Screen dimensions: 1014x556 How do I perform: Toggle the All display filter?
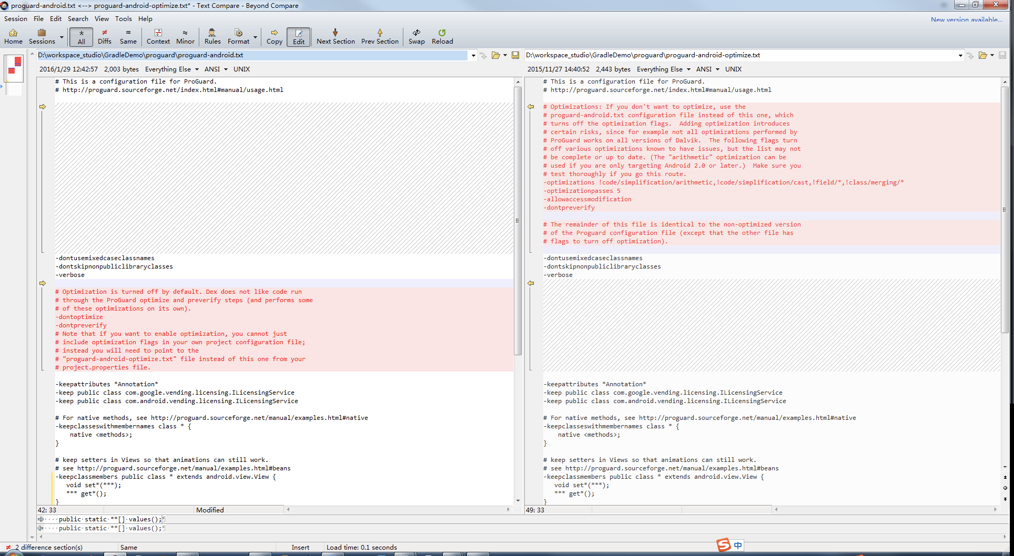click(82, 37)
